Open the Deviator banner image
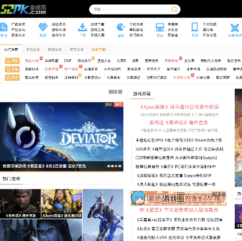 point(62,136)
